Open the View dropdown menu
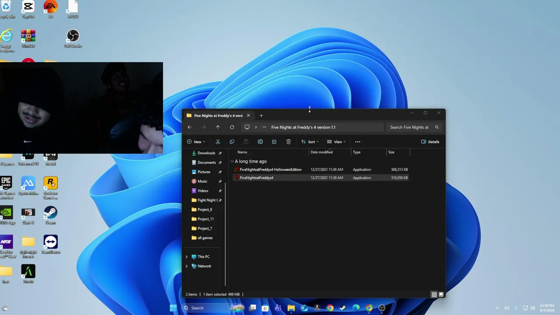 point(336,142)
